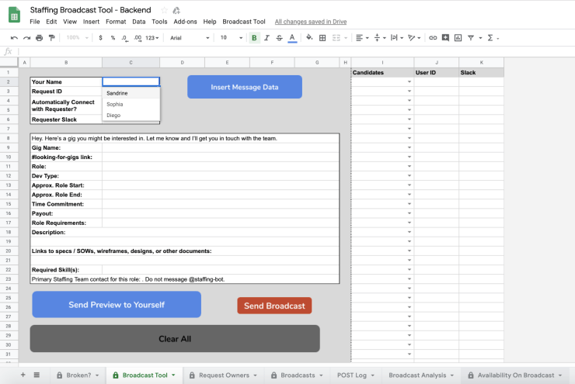This screenshot has width=575, height=384.
Task: Toggle bold formatting on
Action: 254,37
